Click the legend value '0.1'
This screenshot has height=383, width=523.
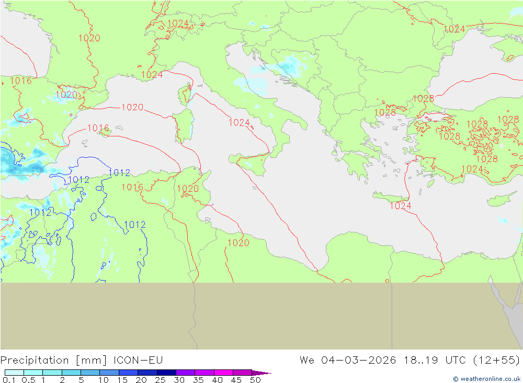[x=9, y=380]
